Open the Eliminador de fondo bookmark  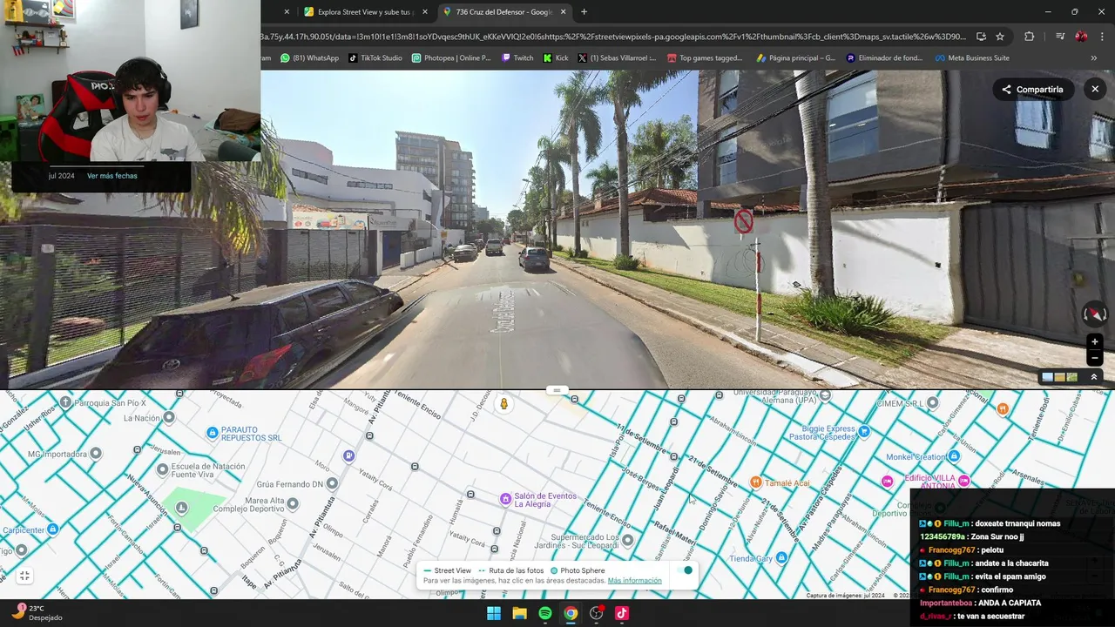pos(884,58)
